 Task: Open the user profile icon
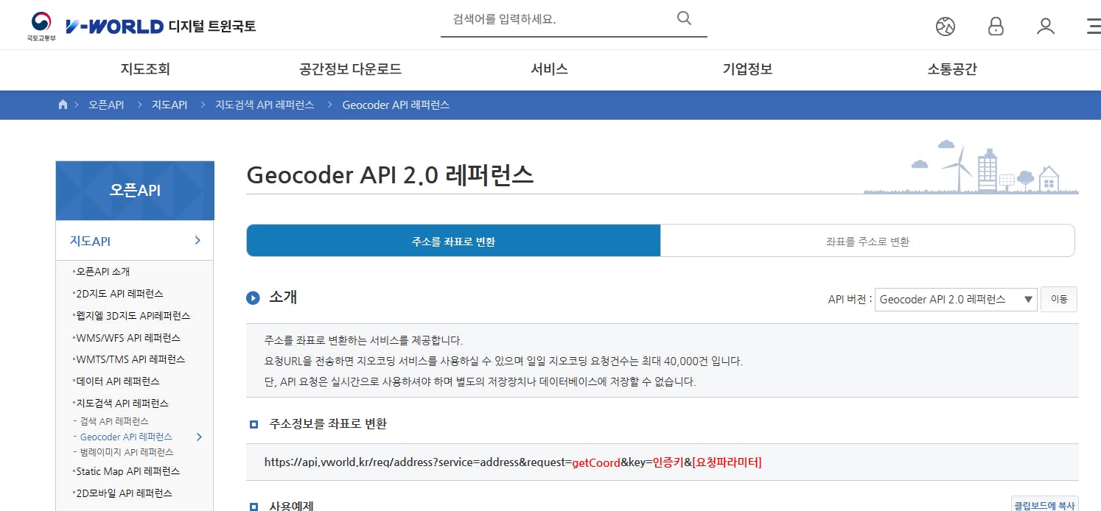click(1046, 27)
